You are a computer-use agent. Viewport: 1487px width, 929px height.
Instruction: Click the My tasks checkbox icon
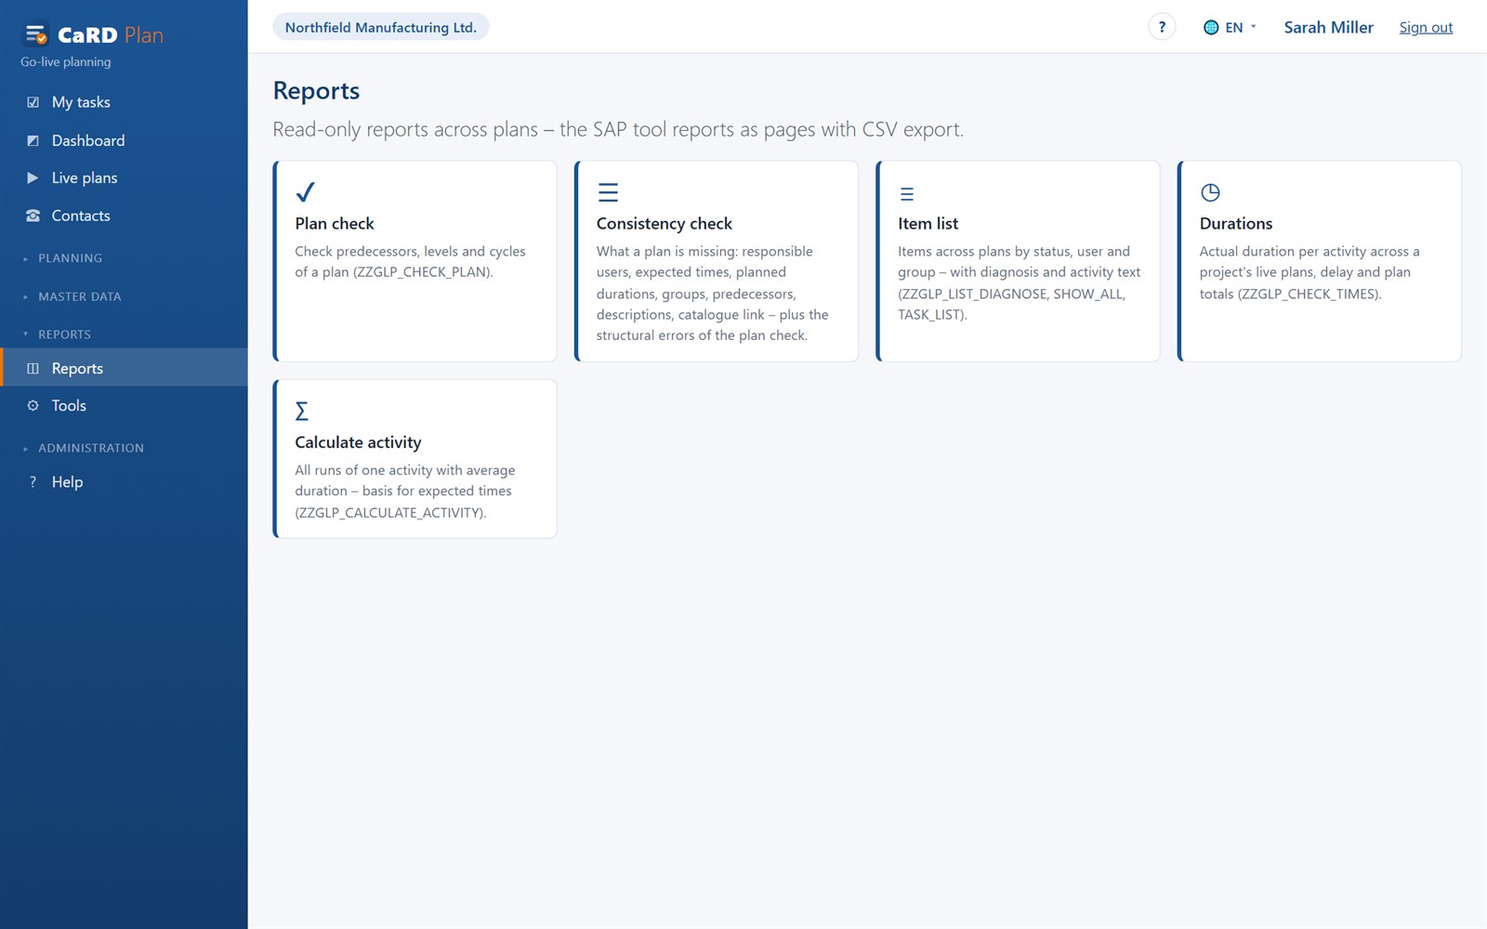point(33,102)
